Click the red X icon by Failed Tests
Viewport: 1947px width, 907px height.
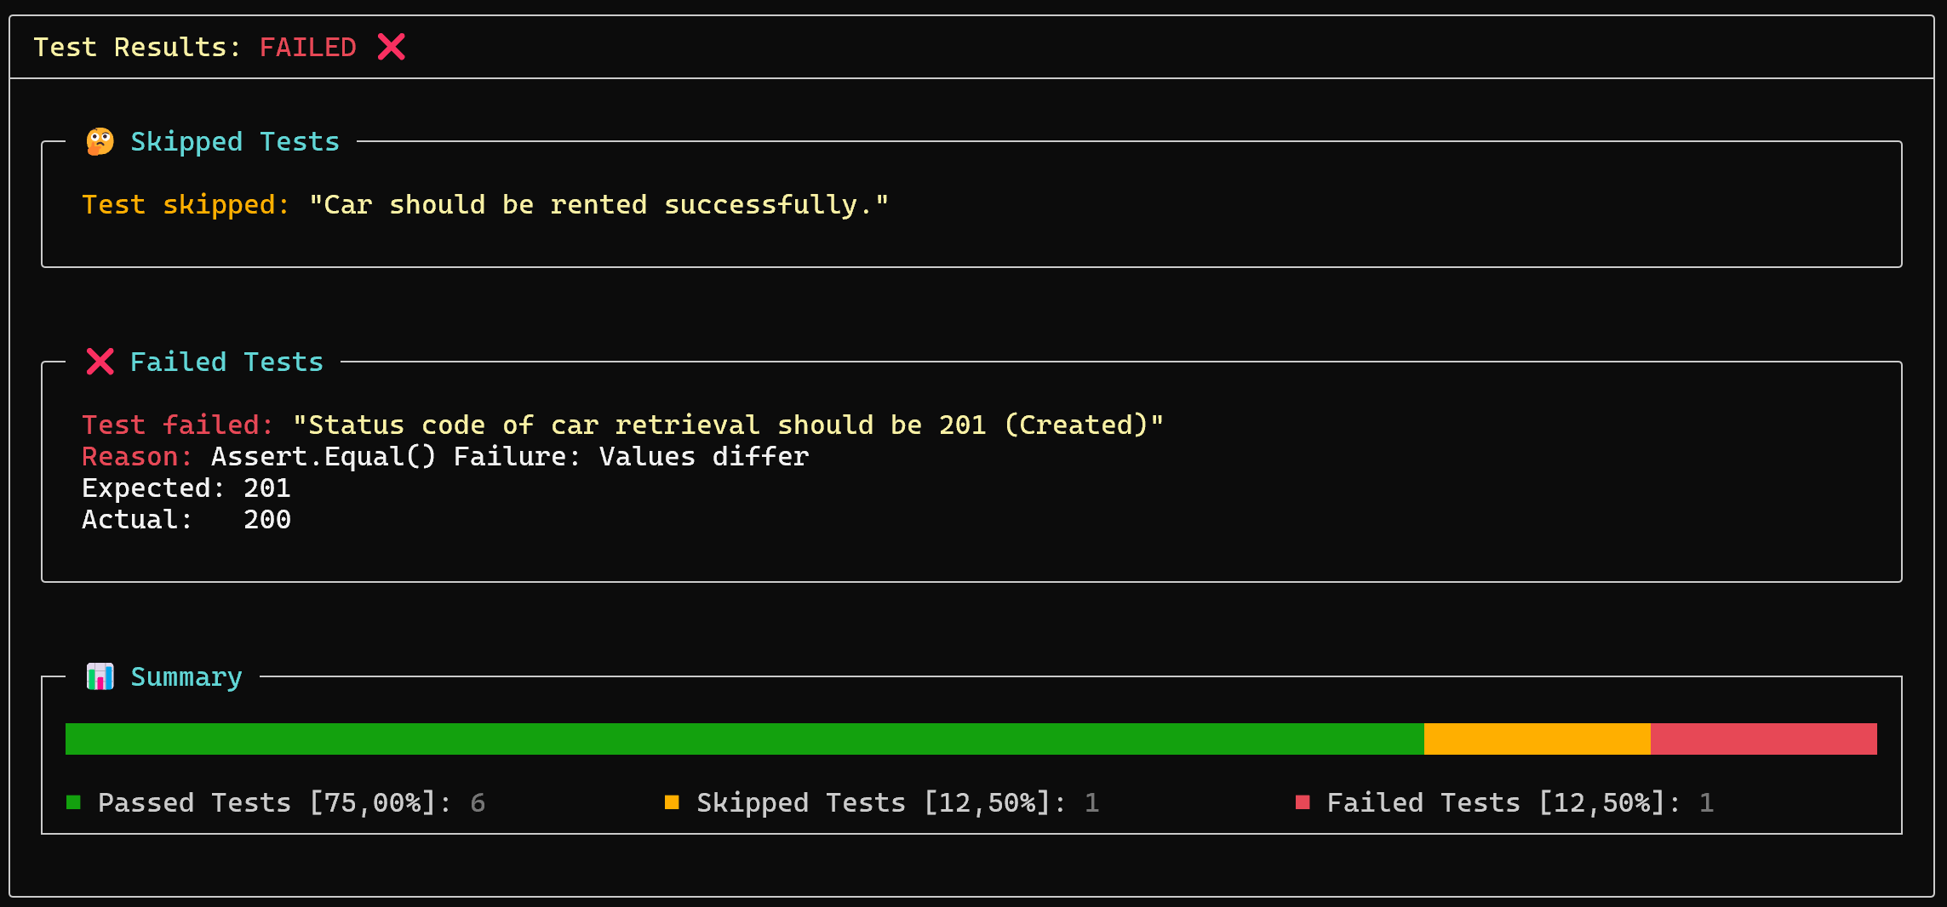click(100, 362)
